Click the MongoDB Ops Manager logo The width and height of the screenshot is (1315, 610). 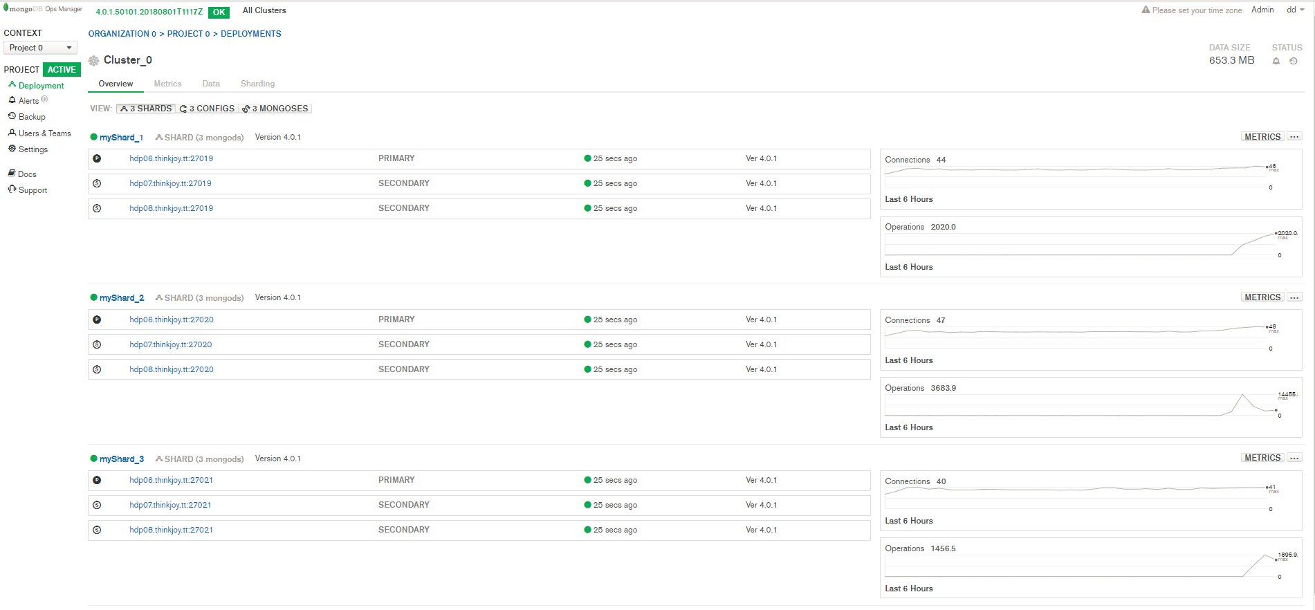tap(43, 9)
